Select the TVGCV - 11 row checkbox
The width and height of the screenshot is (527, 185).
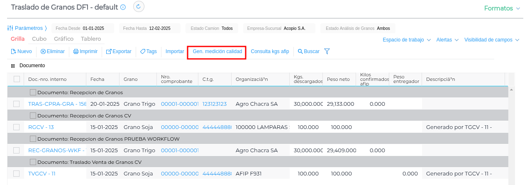tap(17, 174)
